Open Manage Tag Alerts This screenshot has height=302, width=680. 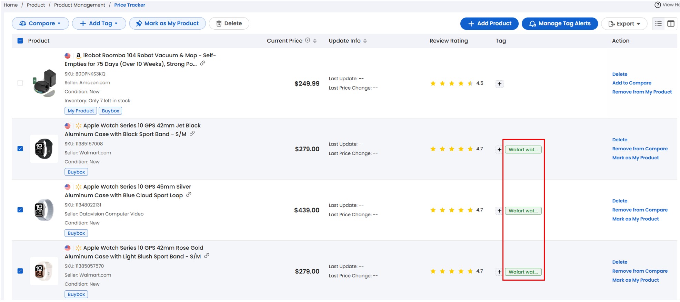tap(560, 23)
